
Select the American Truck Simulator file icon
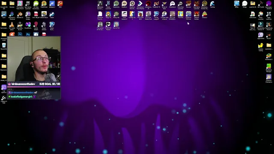tap(100, 14)
